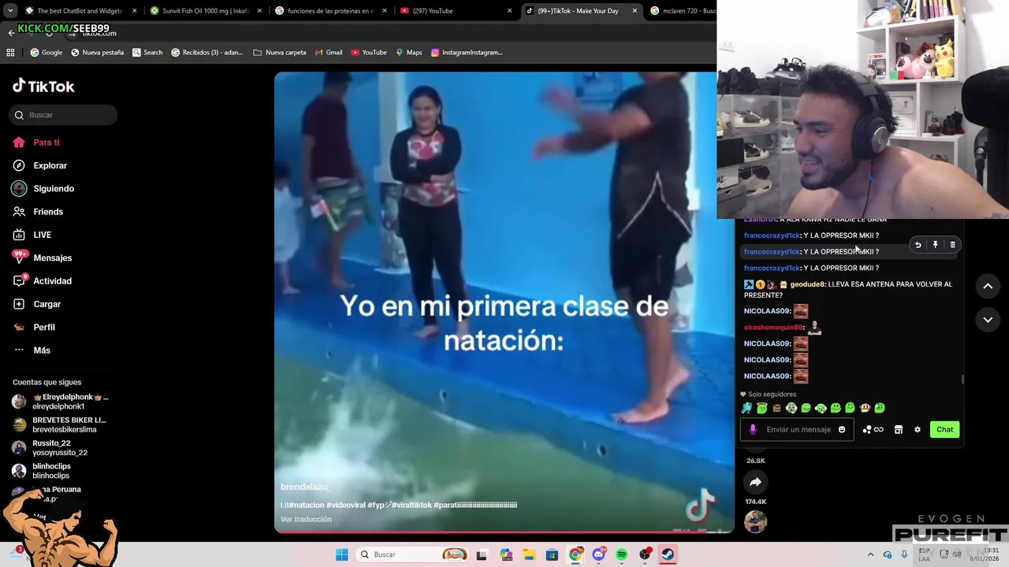Click the taskbar Buscar search box

[413, 554]
